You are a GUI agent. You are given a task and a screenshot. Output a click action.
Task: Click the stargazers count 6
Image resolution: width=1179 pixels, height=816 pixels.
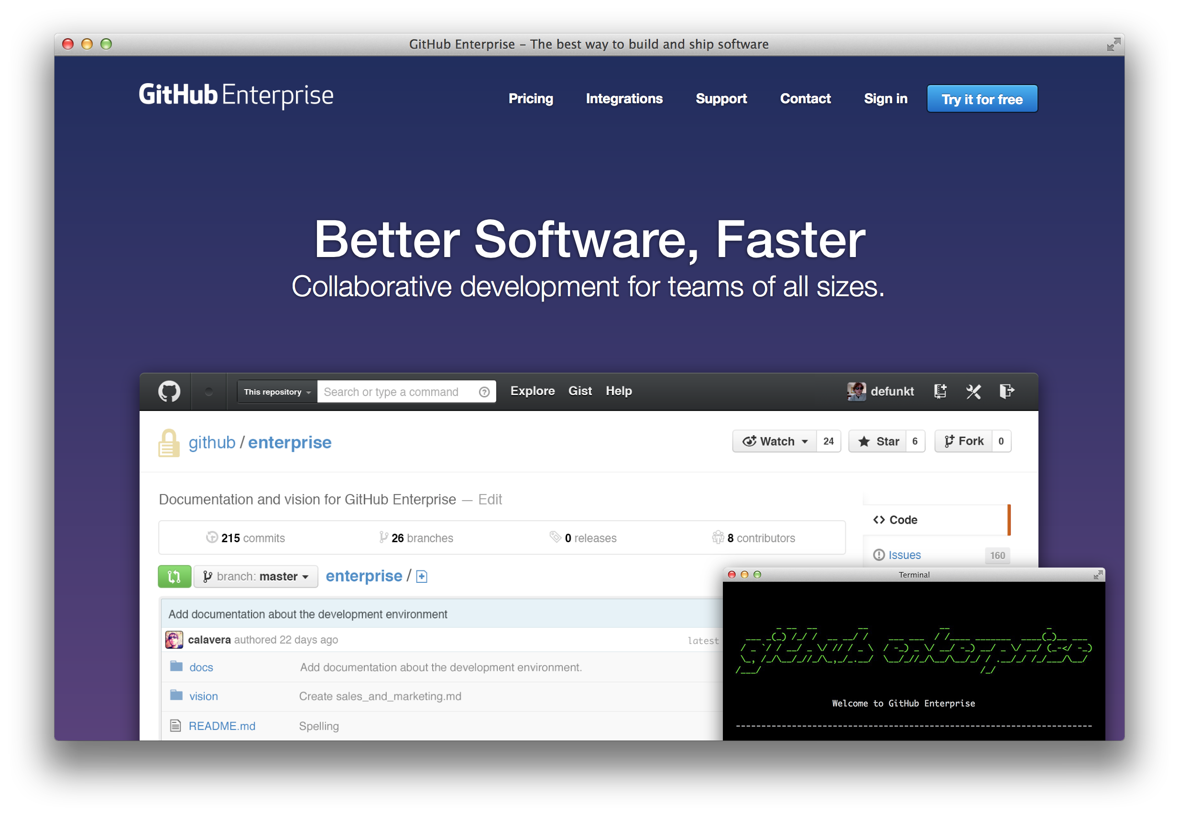[x=915, y=441]
